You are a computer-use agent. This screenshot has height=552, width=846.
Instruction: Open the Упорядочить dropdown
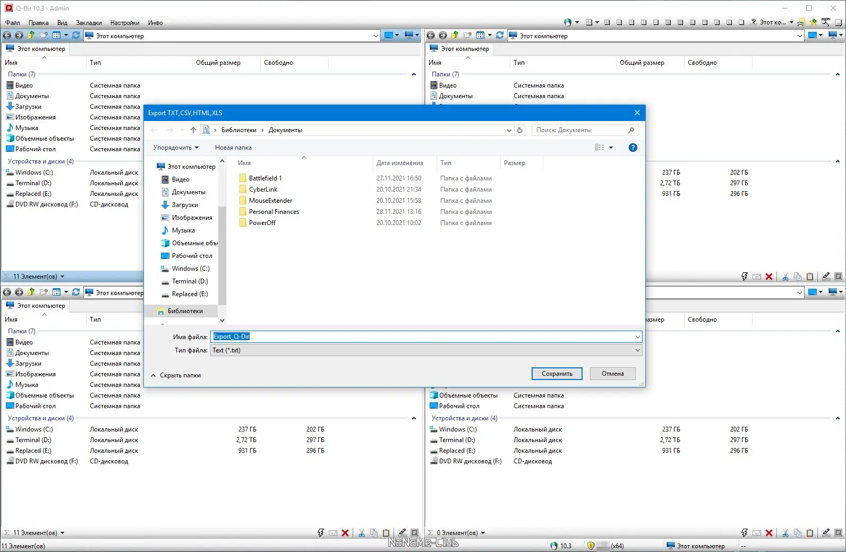point(176,148)
